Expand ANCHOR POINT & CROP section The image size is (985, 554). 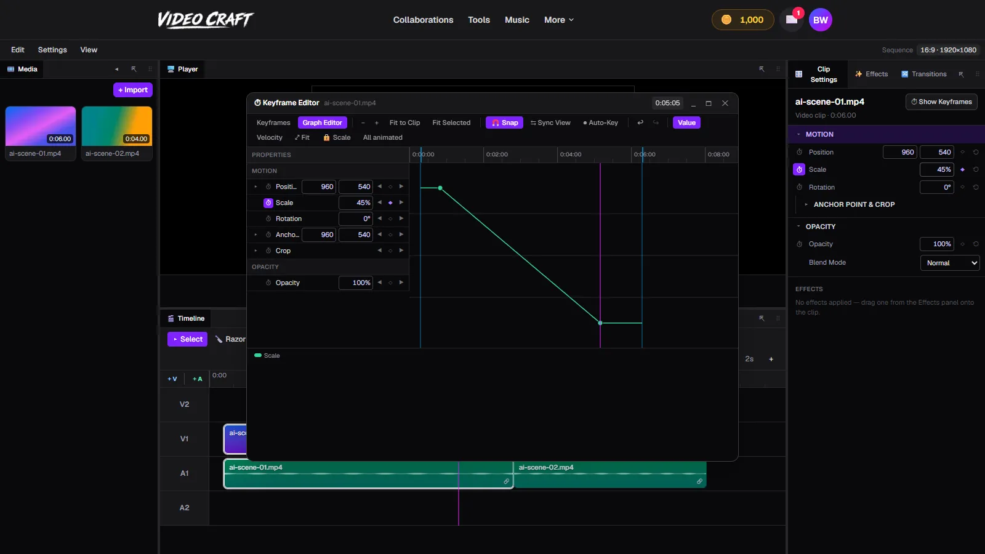tap(850, 204)
